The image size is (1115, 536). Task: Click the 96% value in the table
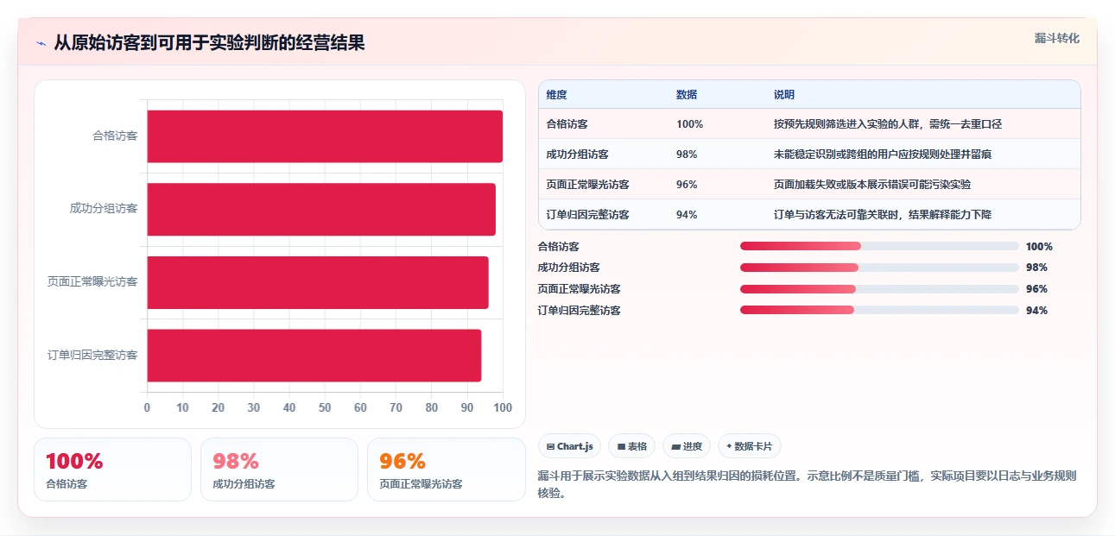click(687, 185)
